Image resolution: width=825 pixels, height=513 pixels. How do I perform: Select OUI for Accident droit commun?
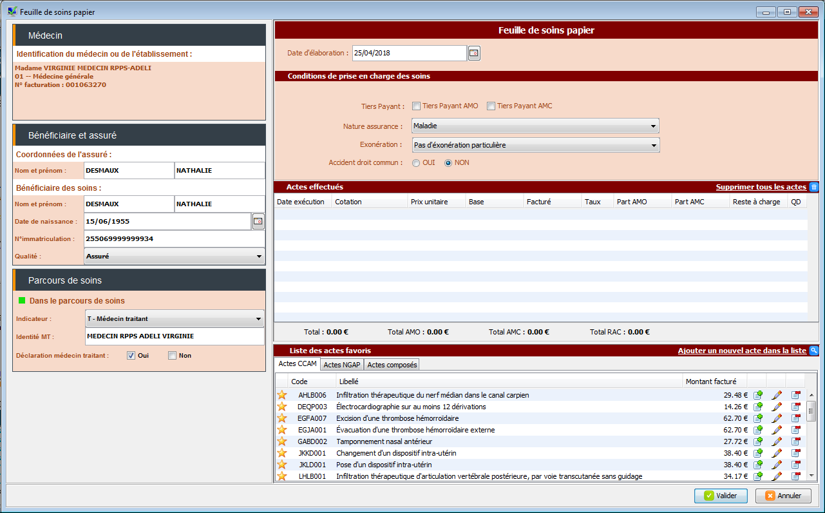417,163
